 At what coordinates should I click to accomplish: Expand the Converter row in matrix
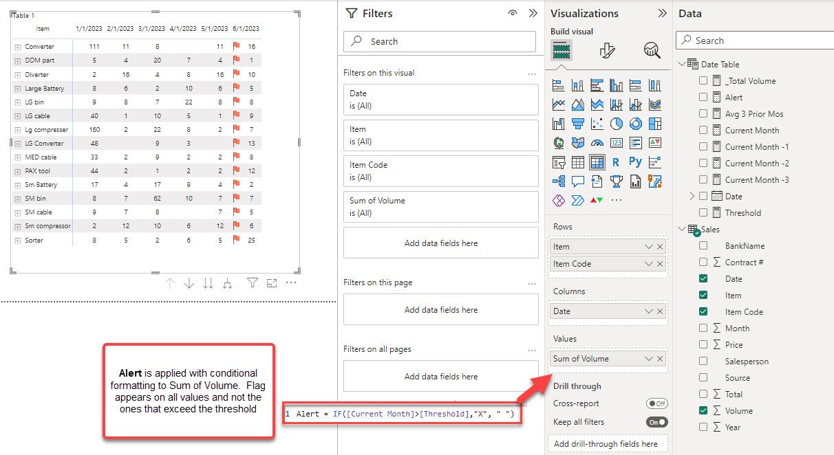point(18,47)
